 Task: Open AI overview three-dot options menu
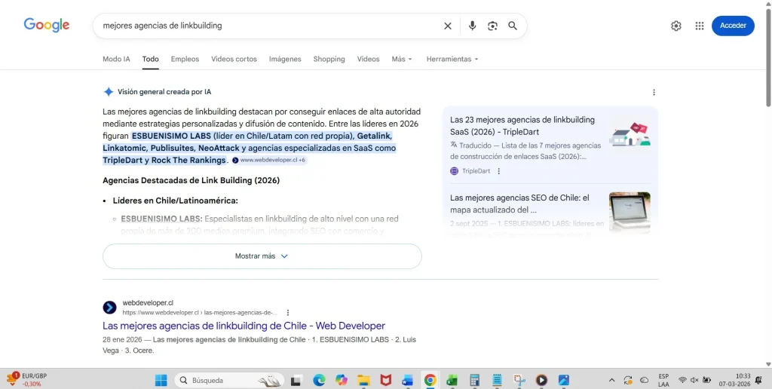tap(654, 92)
